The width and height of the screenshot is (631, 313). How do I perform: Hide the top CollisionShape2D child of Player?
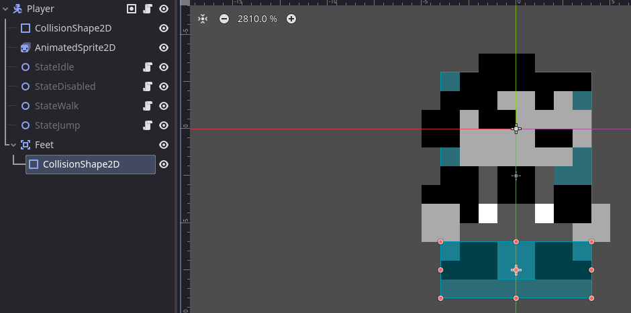[164, 28]
